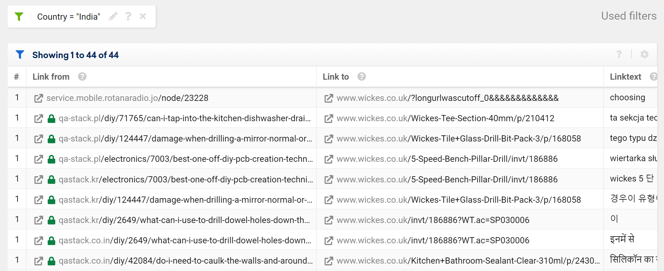Screen dimensions: 664x271
Task: Click the 'Used filters' label
Action: pyautogui.click(x=629, y=16)
